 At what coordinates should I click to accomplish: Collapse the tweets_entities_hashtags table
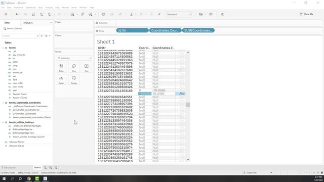3,122
